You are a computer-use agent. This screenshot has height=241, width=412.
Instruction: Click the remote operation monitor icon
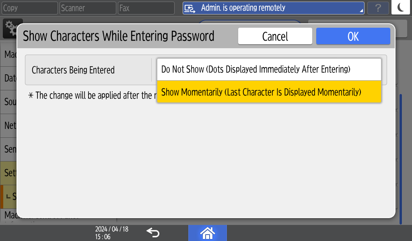[x=190, y=8]
